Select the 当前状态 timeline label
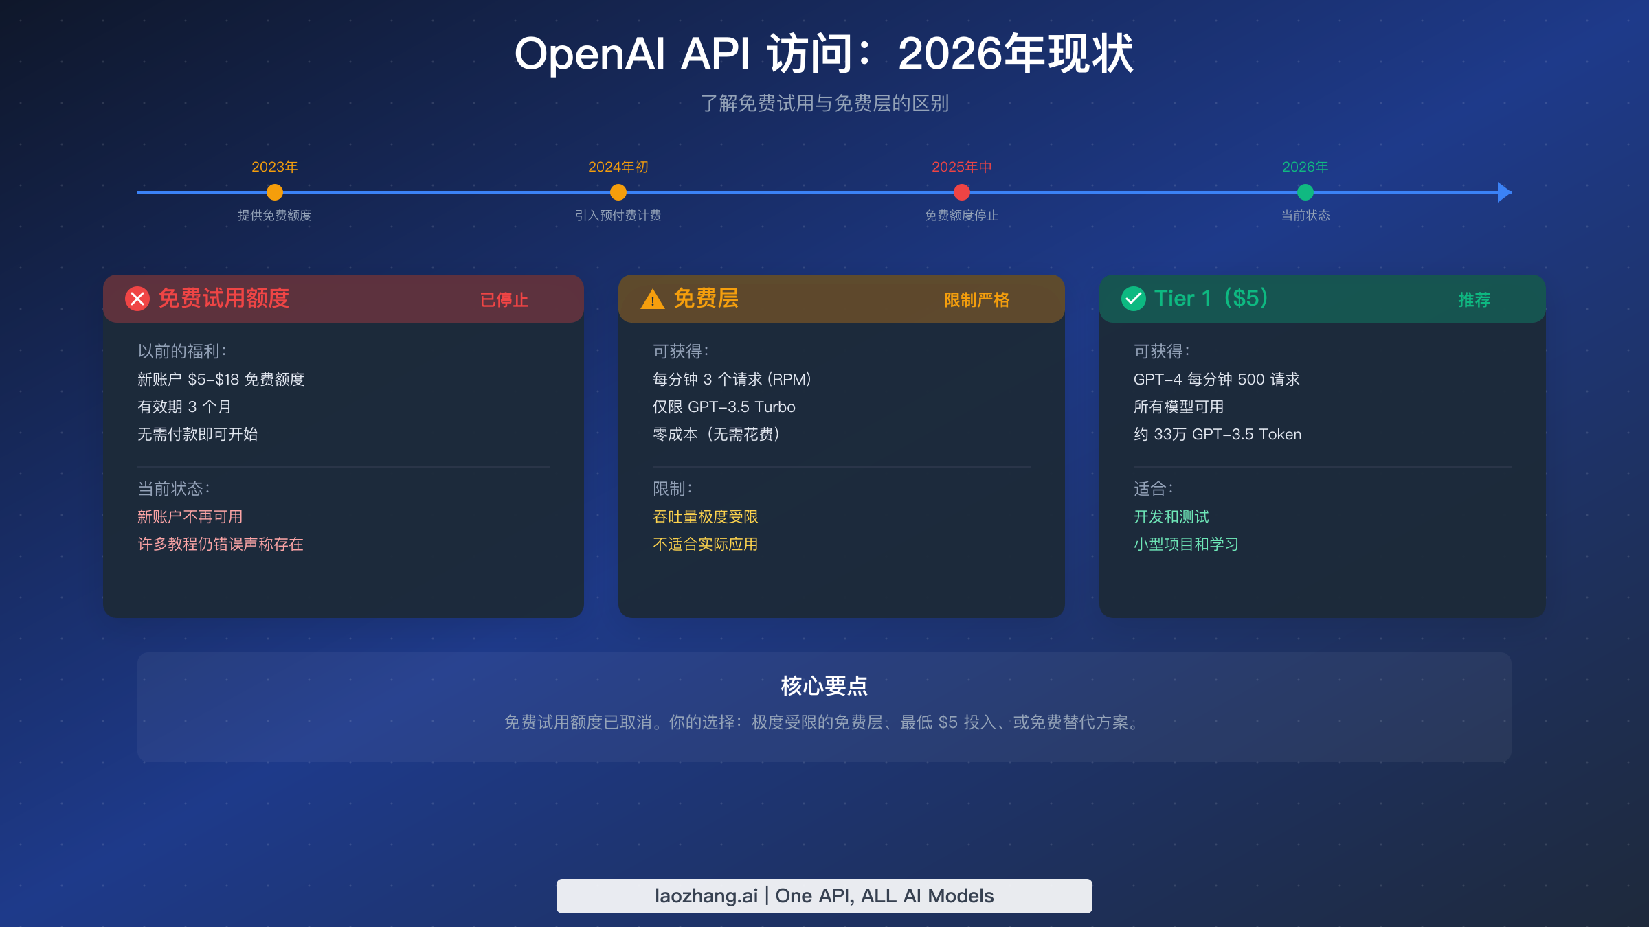Image resolution: width=1649 pixels, height=927 pixels. [1305, 215]
